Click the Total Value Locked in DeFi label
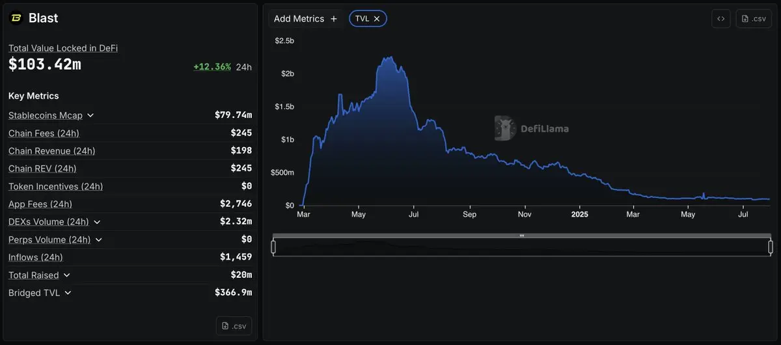Screen dimensions: 781x345 coord(63,48)
